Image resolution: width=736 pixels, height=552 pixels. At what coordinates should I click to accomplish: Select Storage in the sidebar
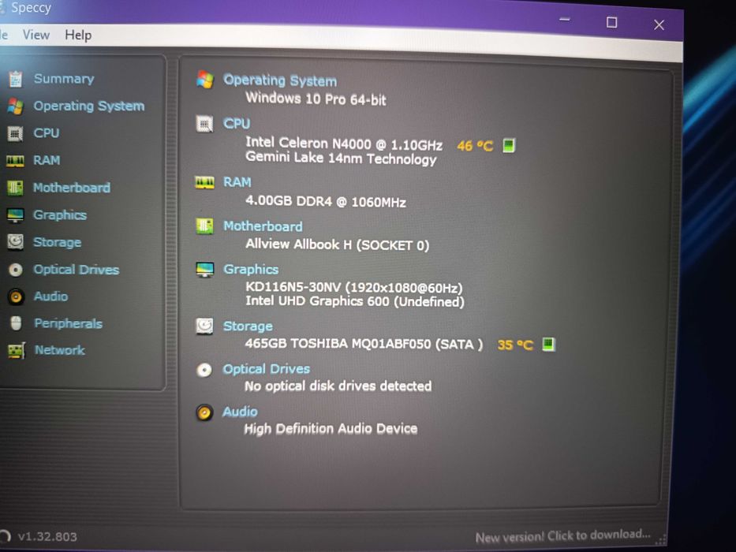click(x=58, y=242)
